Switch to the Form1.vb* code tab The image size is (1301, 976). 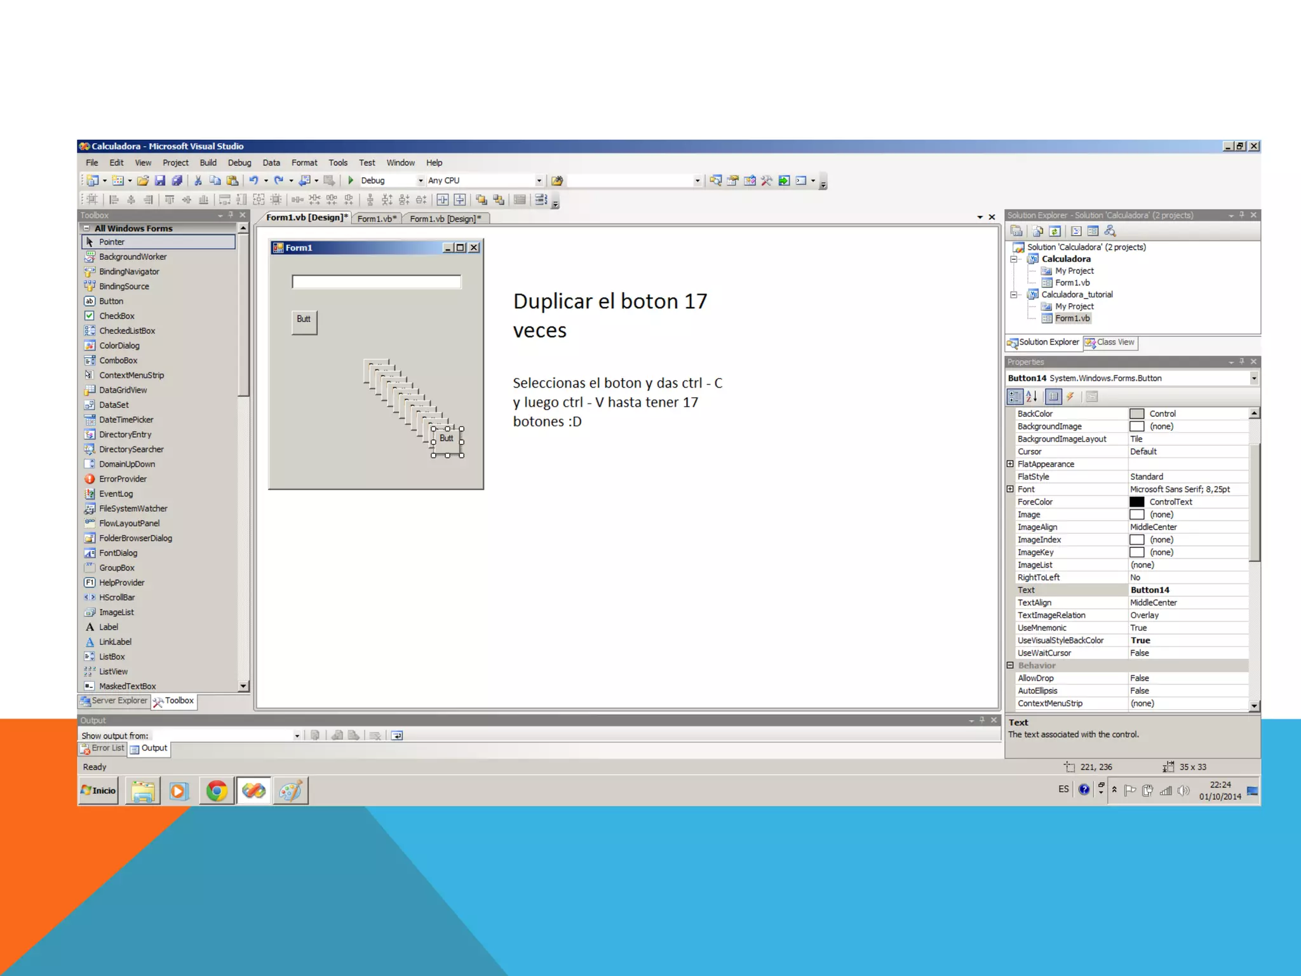[376, 219]
